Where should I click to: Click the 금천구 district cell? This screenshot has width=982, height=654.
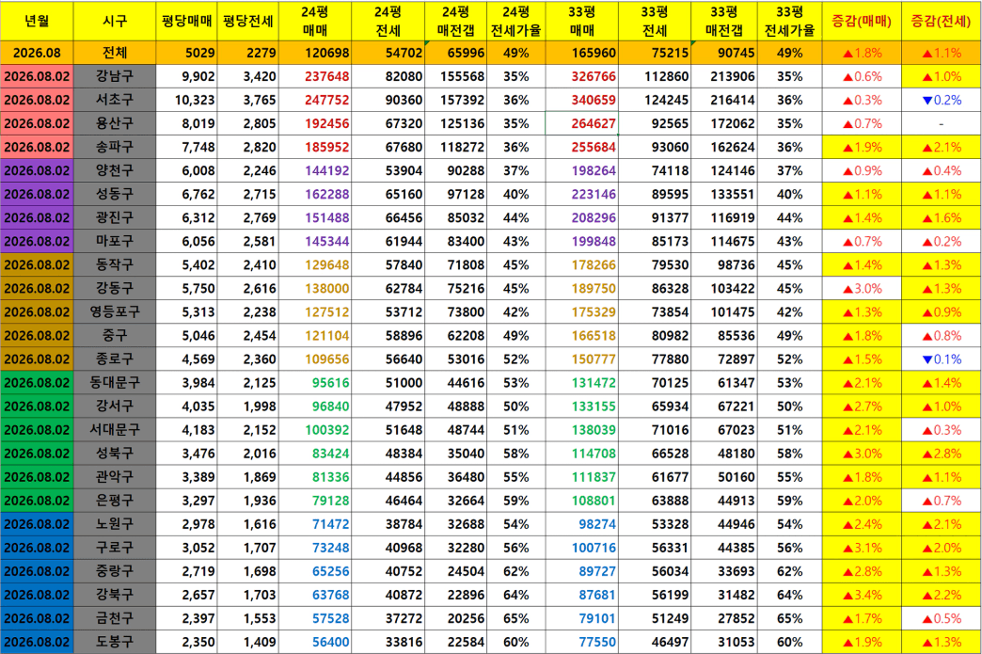point(115,618)
